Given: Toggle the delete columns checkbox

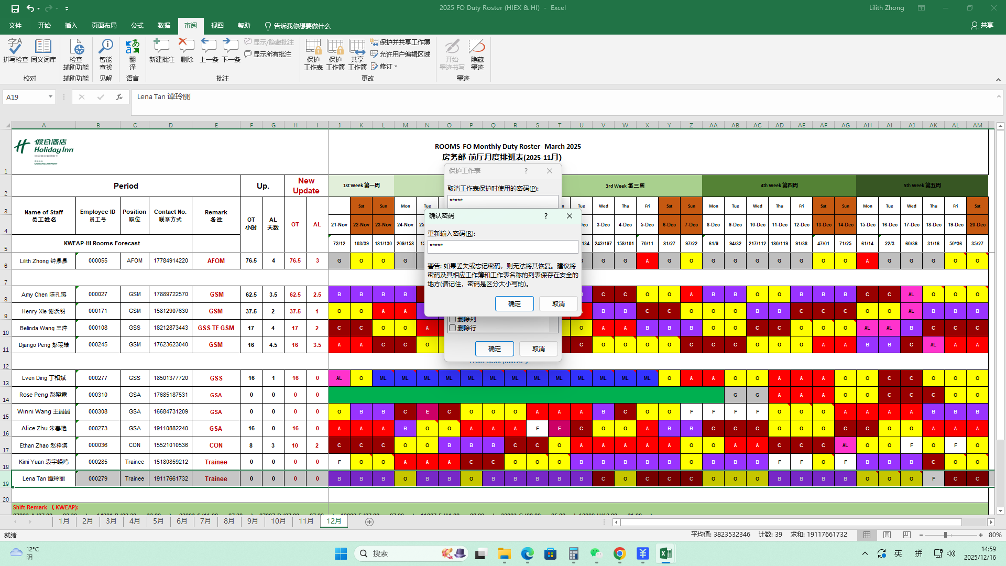Looking at the screenshot, I should [453, 319].
